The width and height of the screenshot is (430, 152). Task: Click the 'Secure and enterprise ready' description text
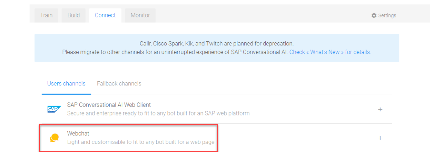(158, 113)
